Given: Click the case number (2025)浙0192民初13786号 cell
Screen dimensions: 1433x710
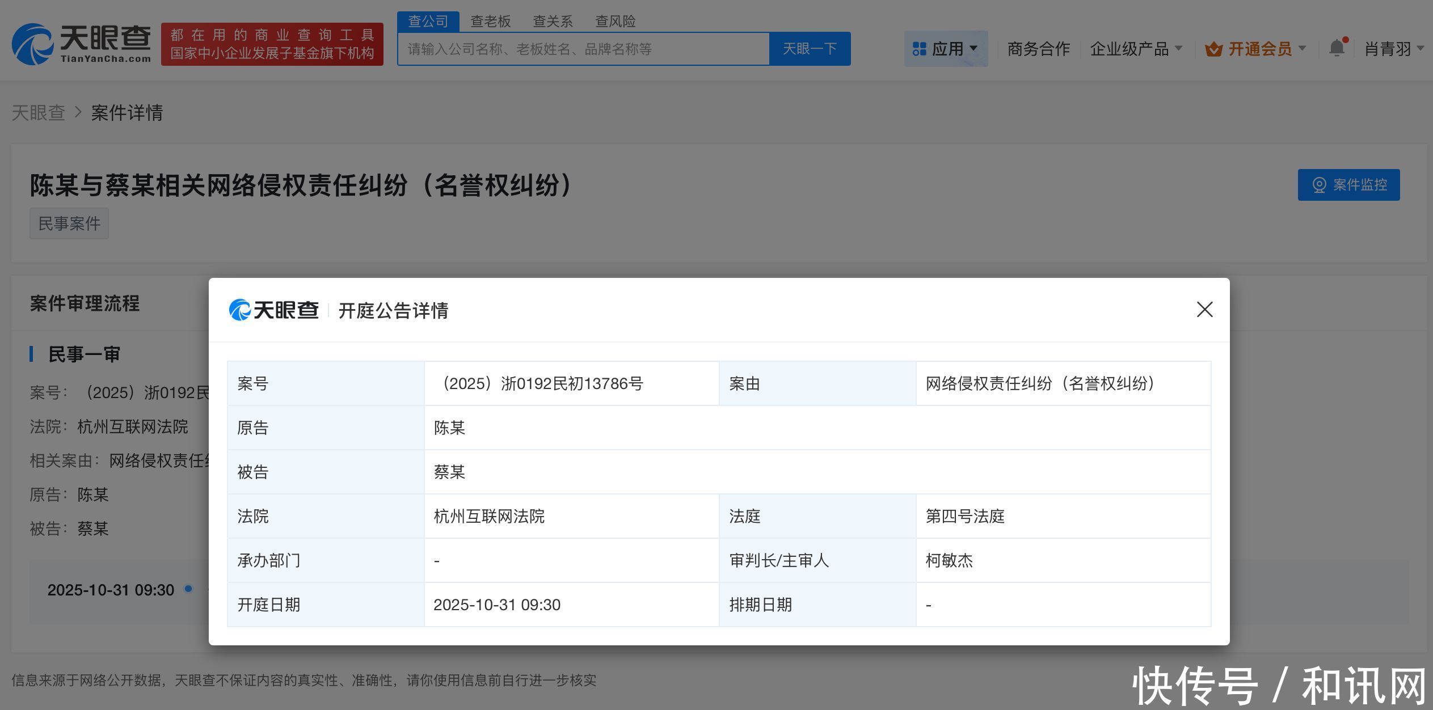Looking at the screenshot, I should pos(571,383).
